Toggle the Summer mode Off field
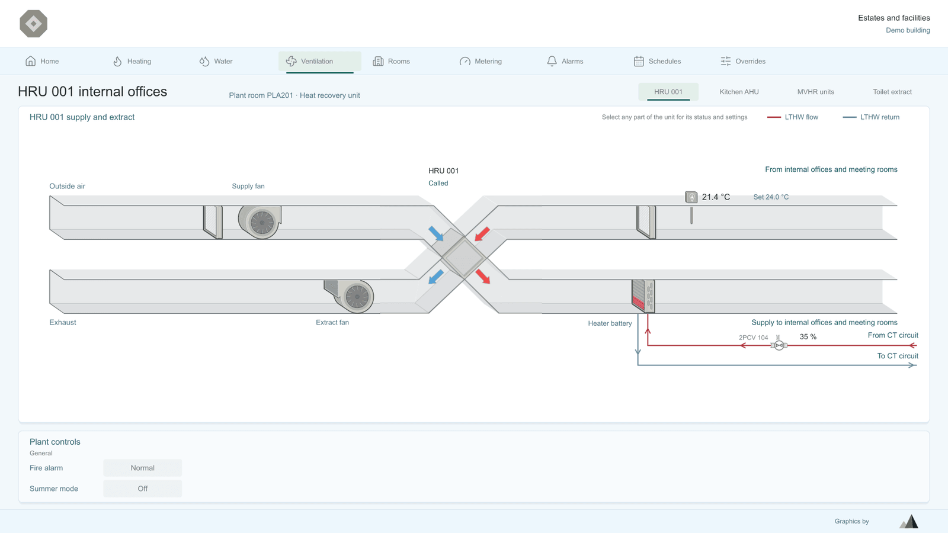The width and height of the screenshot is (948, 533). point(143,489)
